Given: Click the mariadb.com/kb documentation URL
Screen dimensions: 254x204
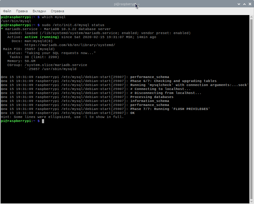Looking at the screenshot, I should (x=70, y=45).
